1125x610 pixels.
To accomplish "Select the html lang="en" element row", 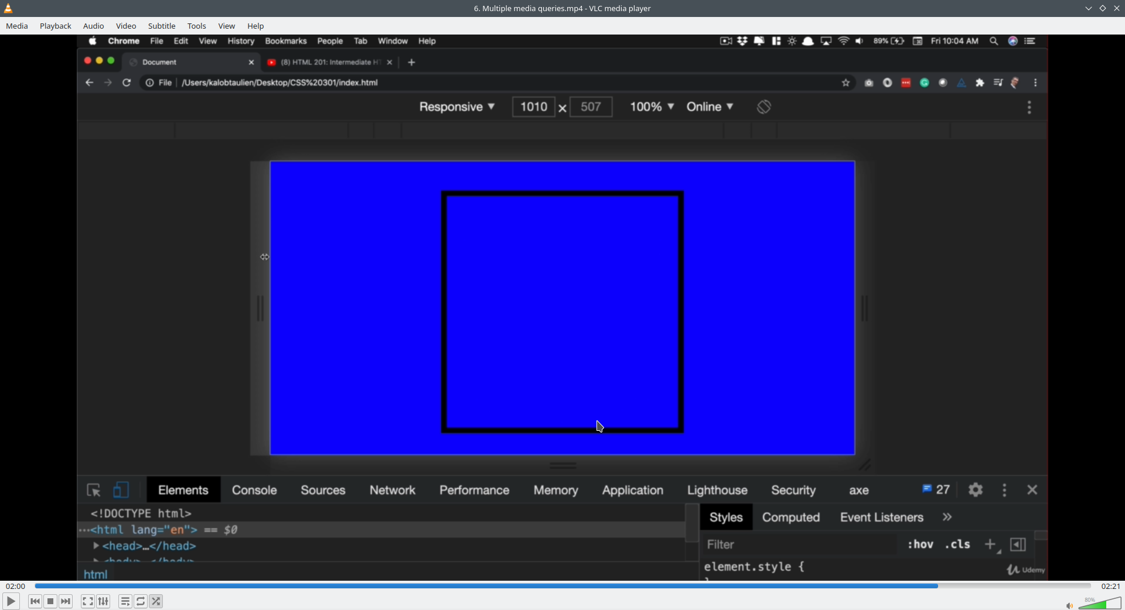I will pos(381,530).
